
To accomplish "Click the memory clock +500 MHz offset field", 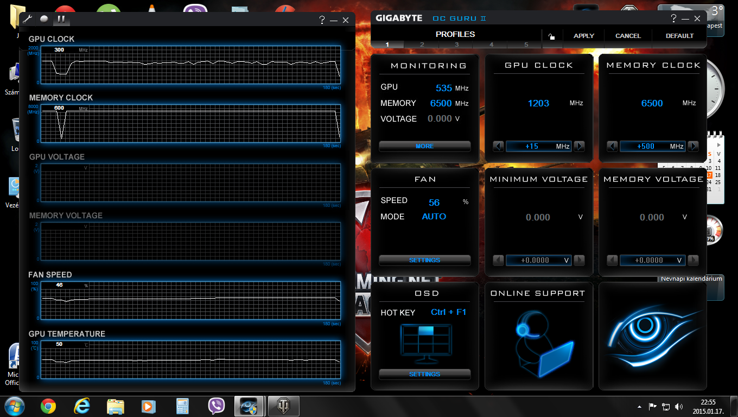I will [653, 146].
